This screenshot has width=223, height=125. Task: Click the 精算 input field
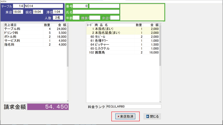[95, 18]
